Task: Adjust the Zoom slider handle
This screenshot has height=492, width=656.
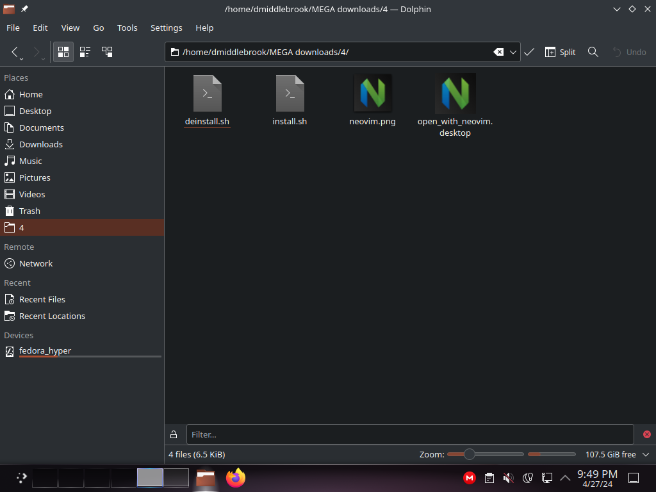Action: 470,454
